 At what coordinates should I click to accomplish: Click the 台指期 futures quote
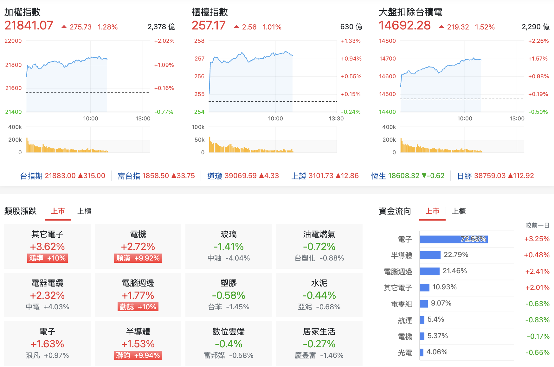point(62,176)
